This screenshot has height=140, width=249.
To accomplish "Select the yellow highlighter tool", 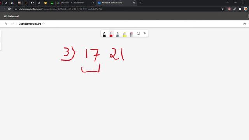I will coord(124,34).
